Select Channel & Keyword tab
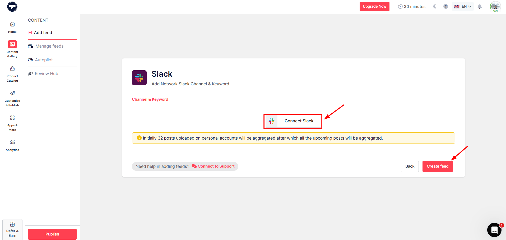 (150, 99)
